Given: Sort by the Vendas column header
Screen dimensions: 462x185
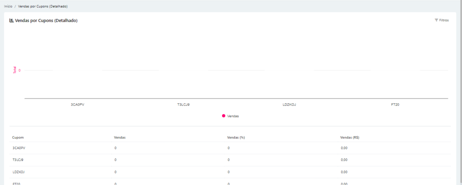Looking at the screenshot, I should tap(120, 137).
